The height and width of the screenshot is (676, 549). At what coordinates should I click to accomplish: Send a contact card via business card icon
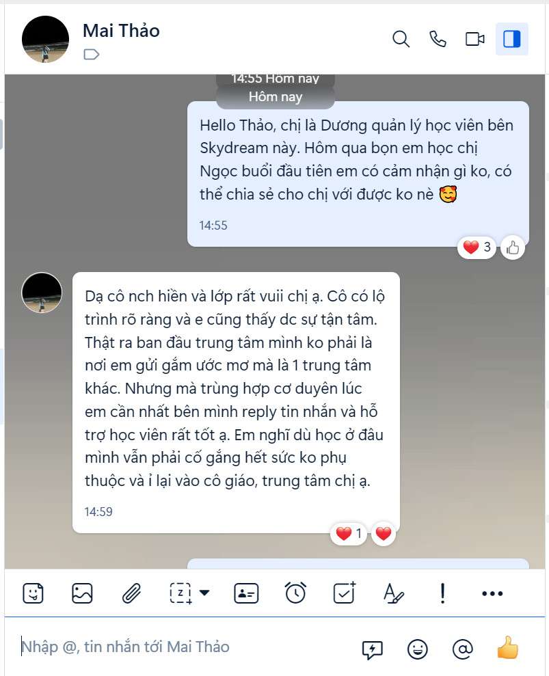click(x=246, y=593)
